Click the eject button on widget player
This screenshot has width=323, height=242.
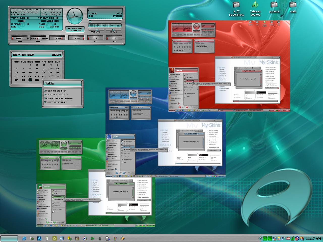pyautogui.click(x=118, y=25)
